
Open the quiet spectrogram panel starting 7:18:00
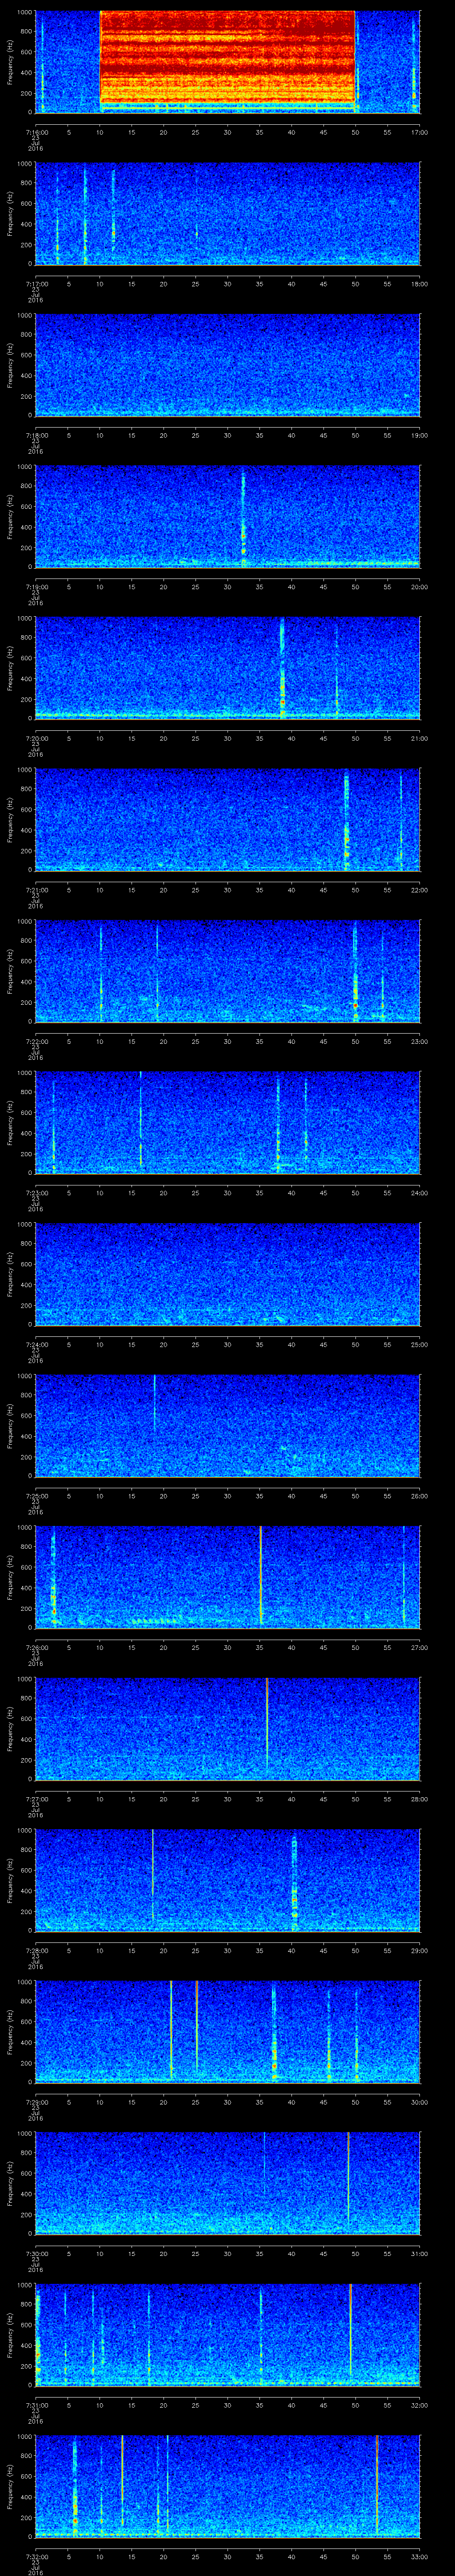[227, 364]
